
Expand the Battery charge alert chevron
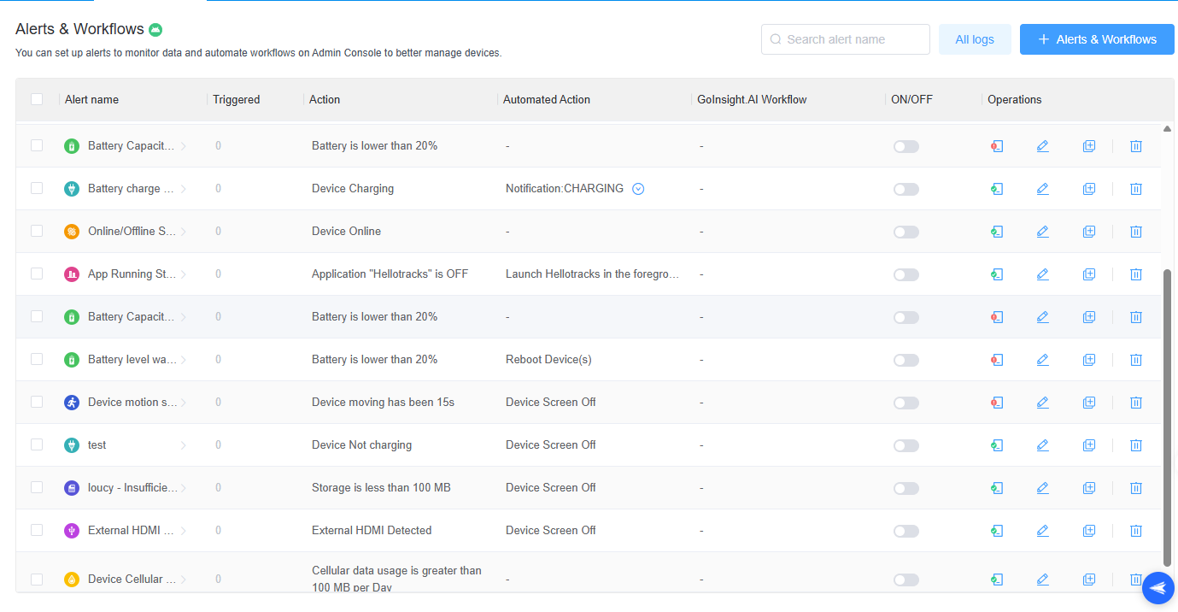coord(183,189)
